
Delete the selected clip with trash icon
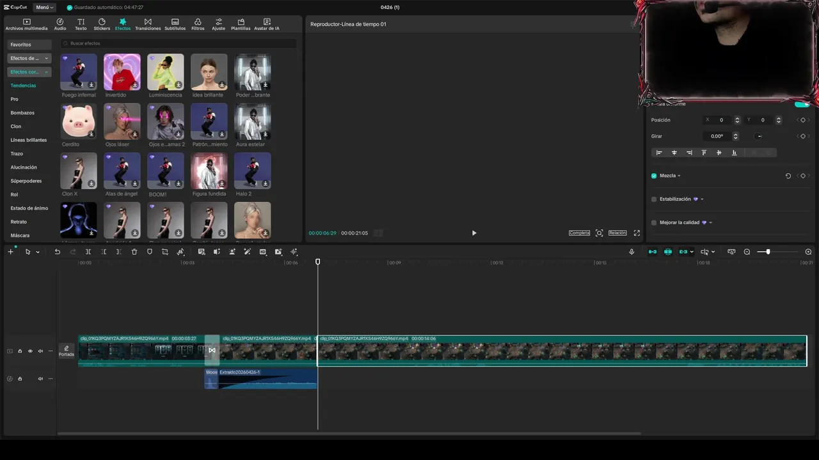click(x=134, y=252)
